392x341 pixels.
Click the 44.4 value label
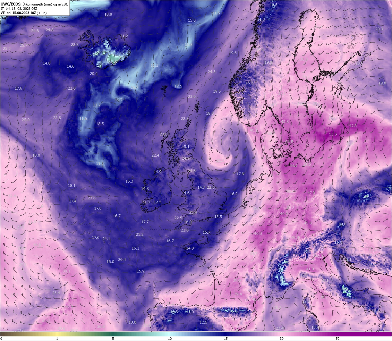[x=284, y=214]
